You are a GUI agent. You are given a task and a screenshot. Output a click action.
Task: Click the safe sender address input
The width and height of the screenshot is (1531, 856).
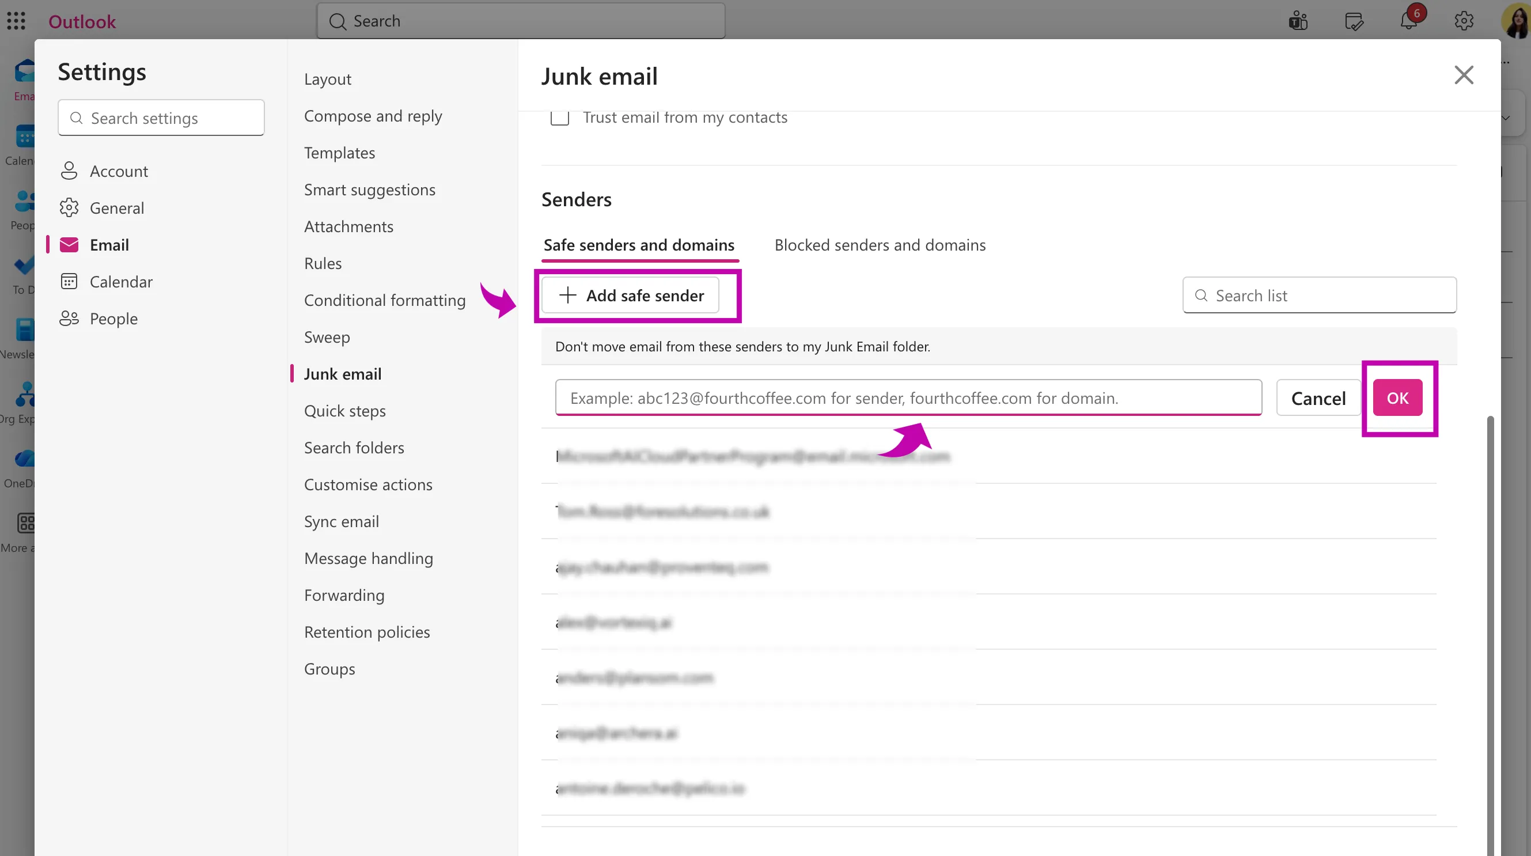pyautogui.click(x=909, y=397)
